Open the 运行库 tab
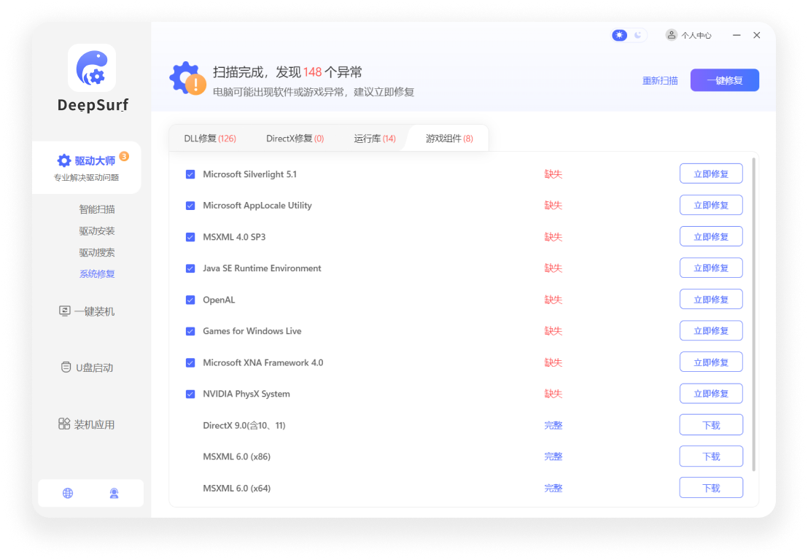 coord(374,138)
